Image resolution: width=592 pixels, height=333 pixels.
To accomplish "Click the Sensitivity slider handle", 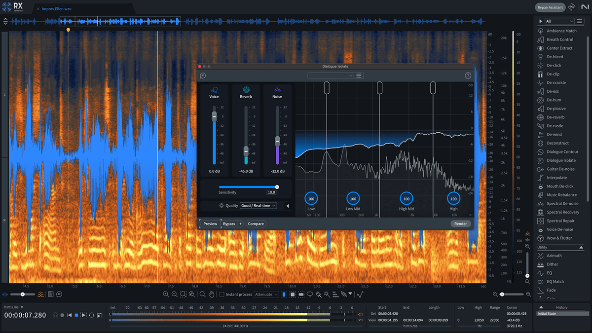I will click(277, 187).
